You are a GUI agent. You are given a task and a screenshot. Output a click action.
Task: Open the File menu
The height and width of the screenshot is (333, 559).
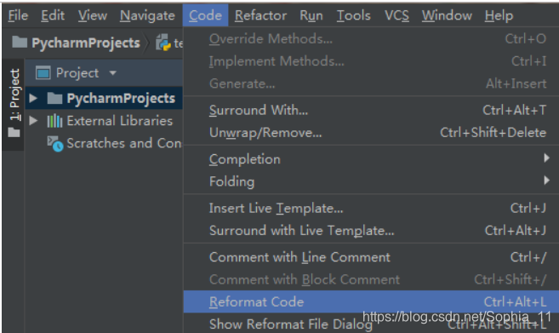point(18,15)
